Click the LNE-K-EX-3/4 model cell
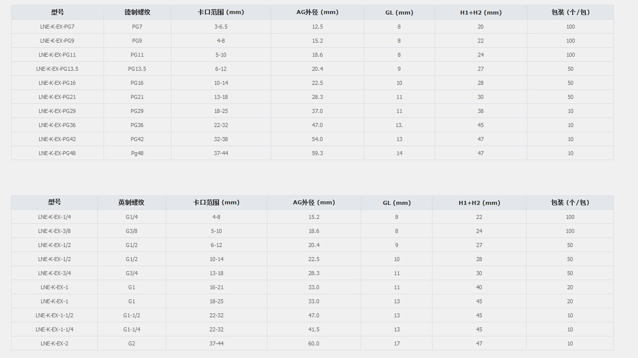The image size is (638, 358). pos(54,273)
